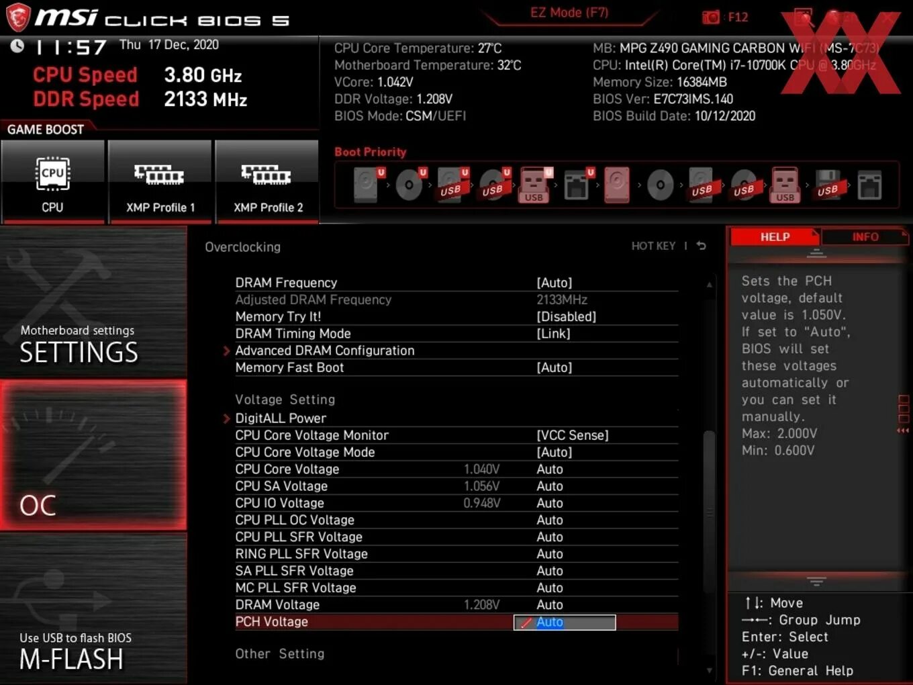Switch to the HELP tab
913x685 pixels.
(x=775, y=237)
